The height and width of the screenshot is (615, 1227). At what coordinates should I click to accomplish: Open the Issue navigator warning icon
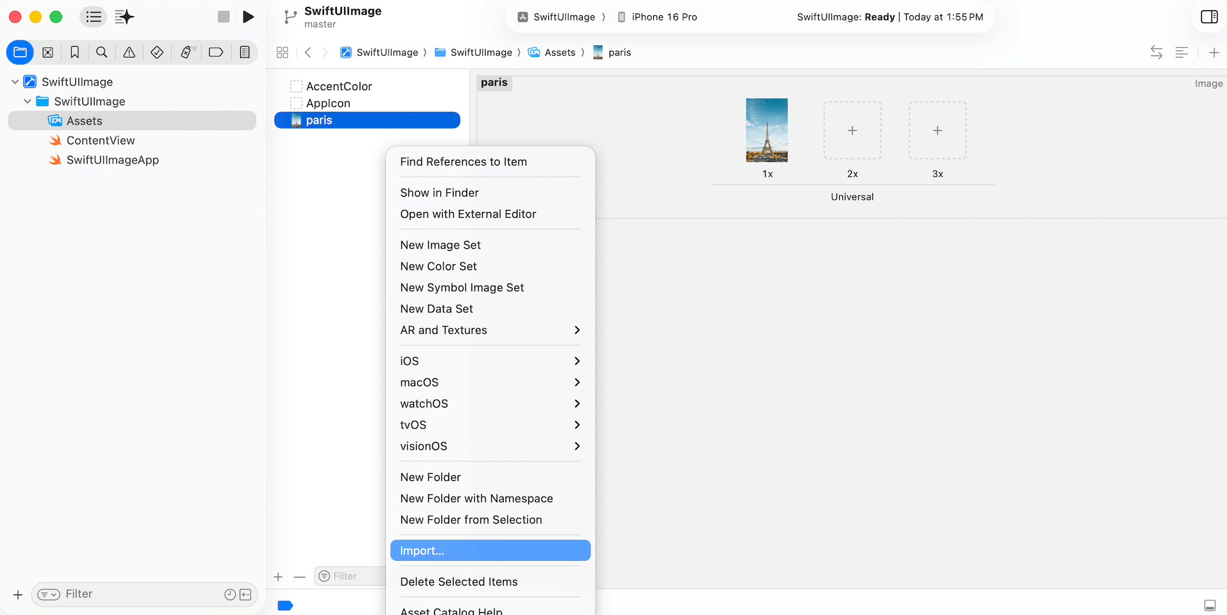tap(129, 52)
